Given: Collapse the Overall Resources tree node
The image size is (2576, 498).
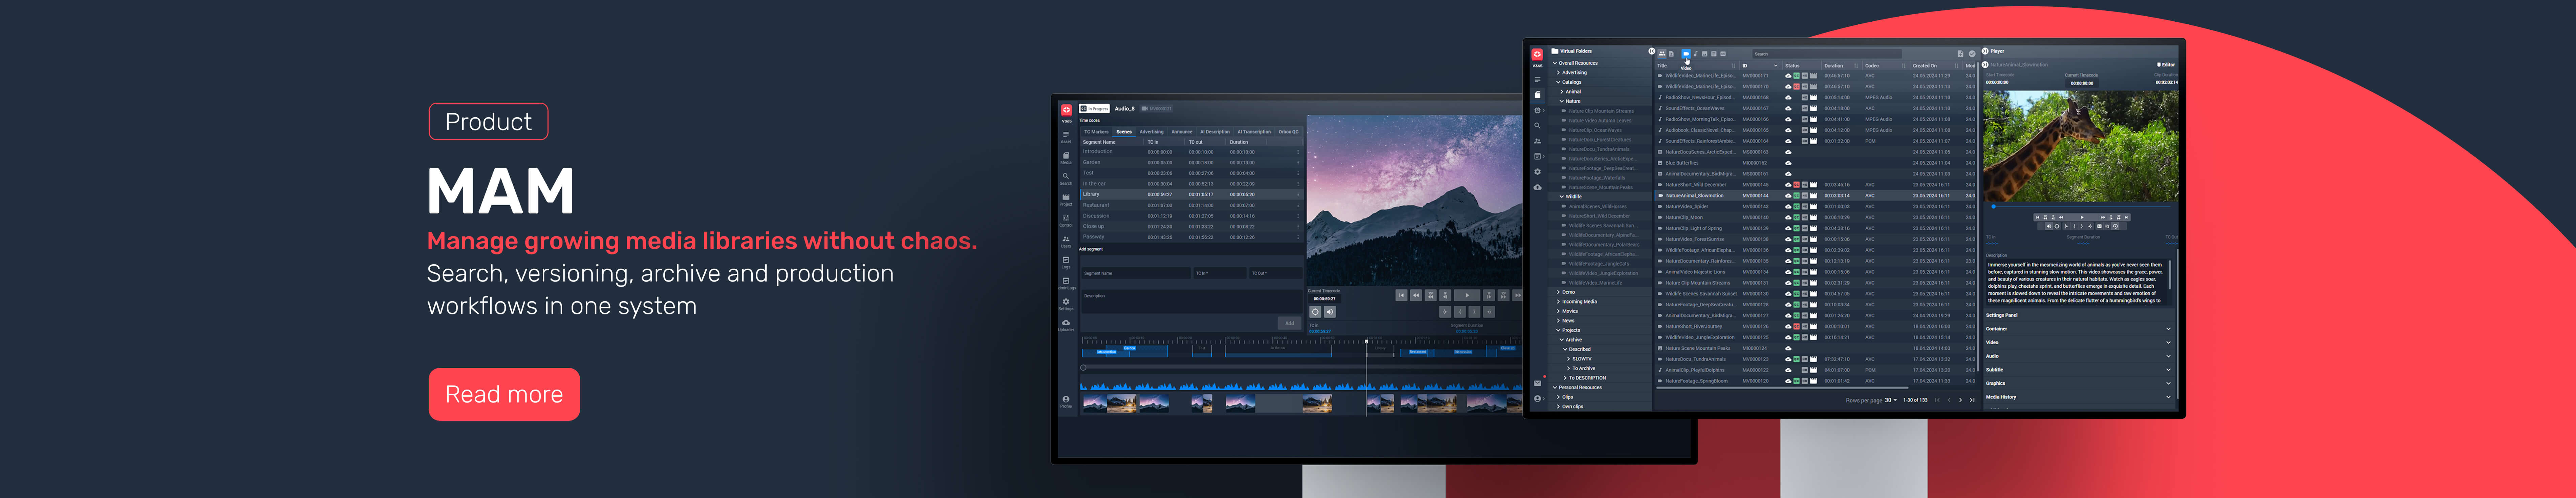Looking at the screenshot, I should pyautogui.click(x=1555, y=63).
